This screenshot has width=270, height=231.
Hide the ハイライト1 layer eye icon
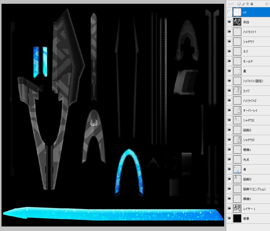click(x=229, y=32)
